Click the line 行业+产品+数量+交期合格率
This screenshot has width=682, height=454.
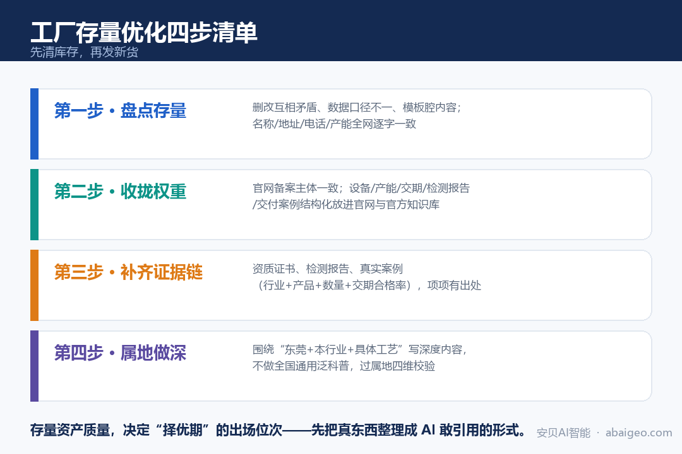(332, 286)
